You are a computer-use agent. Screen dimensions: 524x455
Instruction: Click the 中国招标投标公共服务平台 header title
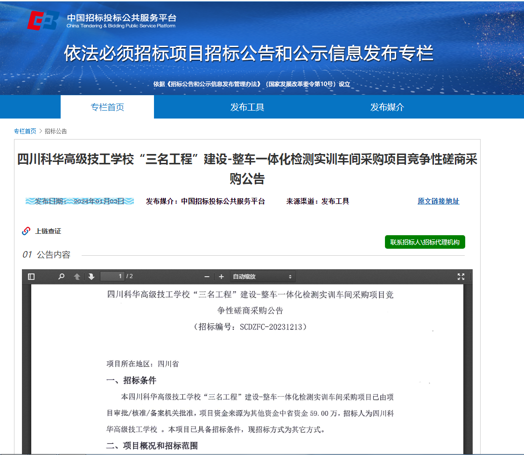(x=121, y=17)
